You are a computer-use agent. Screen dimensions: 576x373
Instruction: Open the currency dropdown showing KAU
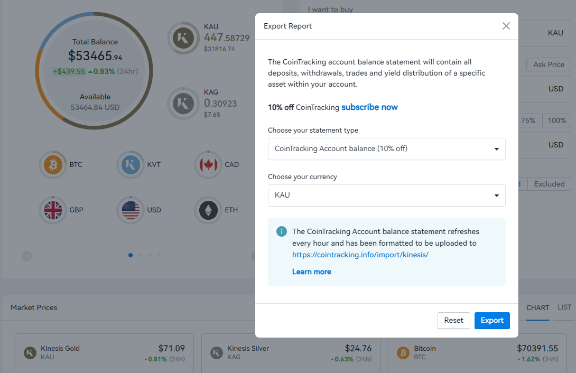(387, 195)
